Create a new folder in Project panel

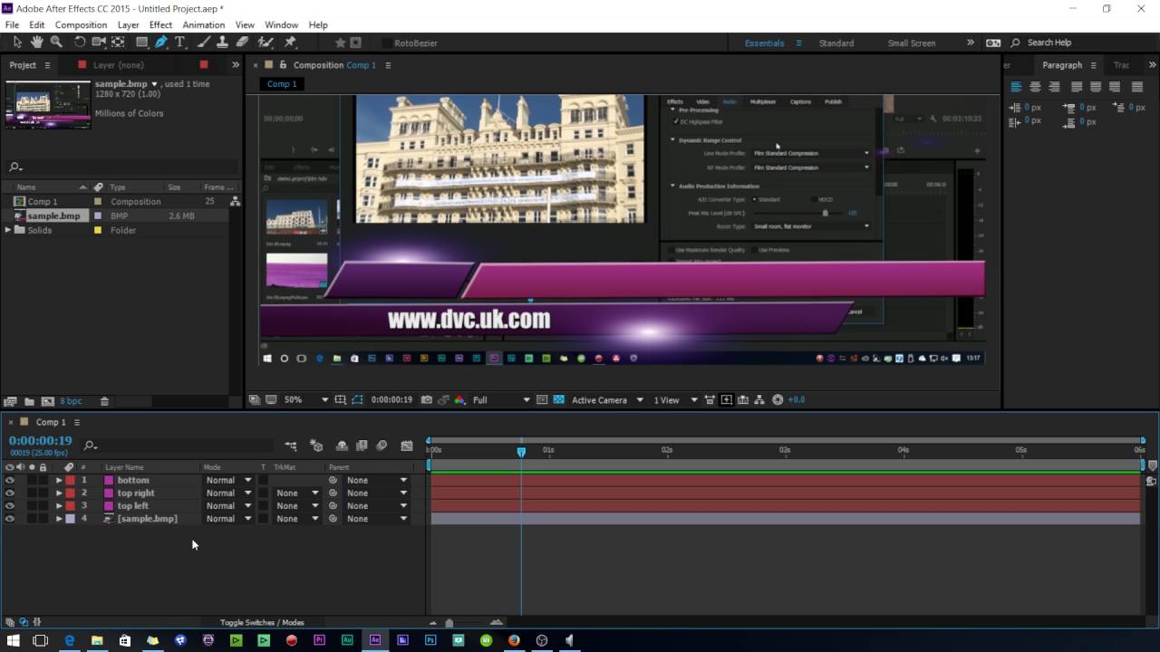click(29, 401)
